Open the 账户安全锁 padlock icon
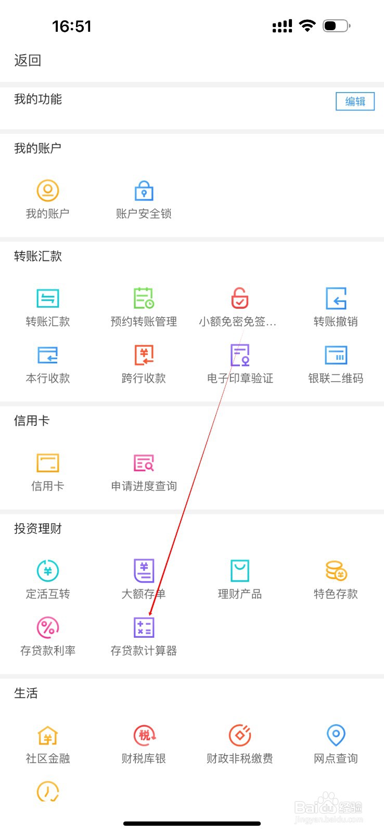384x833 pixels. (x=144, y=191)
